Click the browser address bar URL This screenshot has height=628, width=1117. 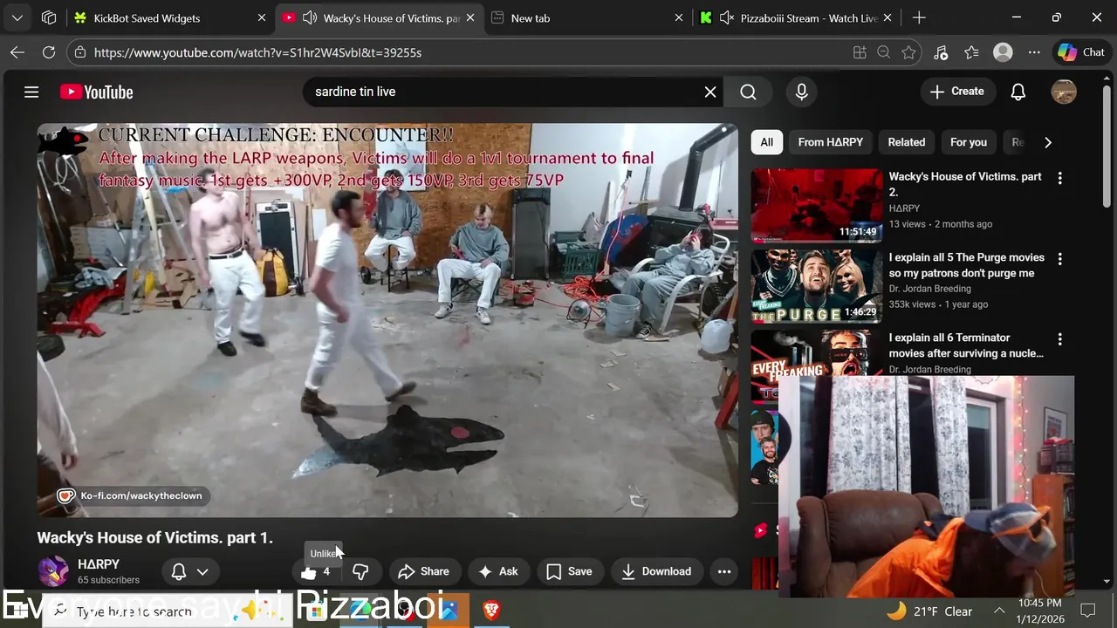(257, 52)
